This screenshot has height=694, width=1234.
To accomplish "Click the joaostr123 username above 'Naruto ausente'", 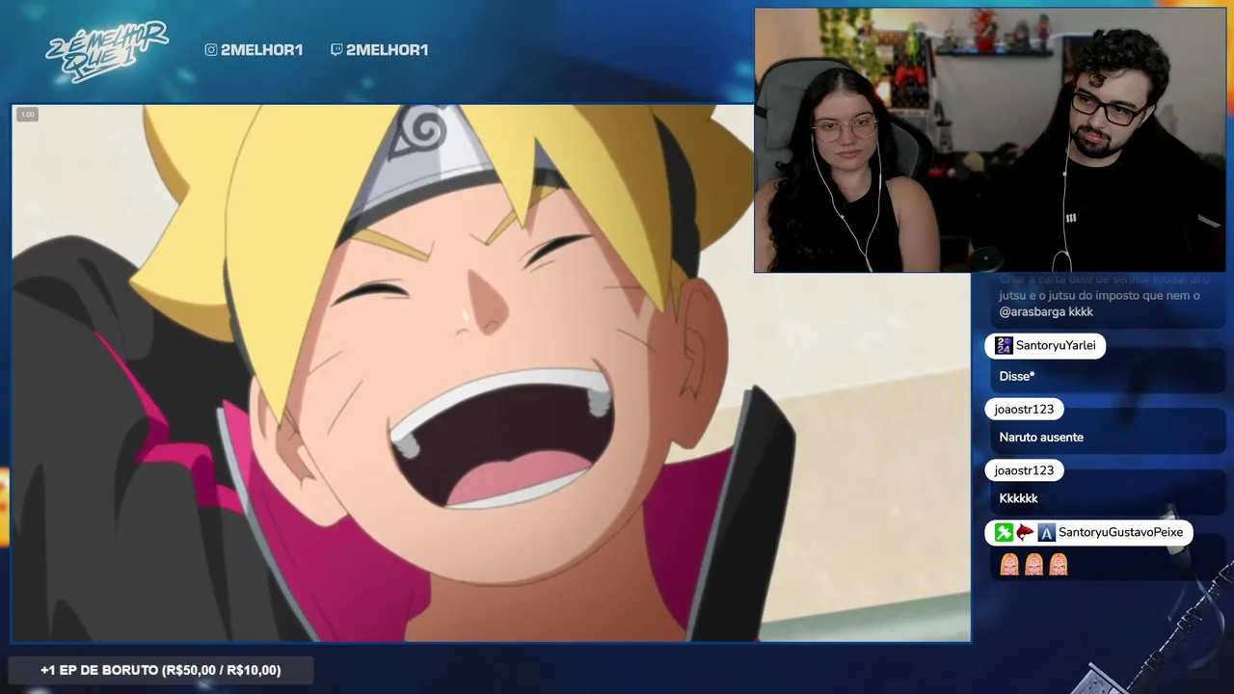I will point(1024,409).
